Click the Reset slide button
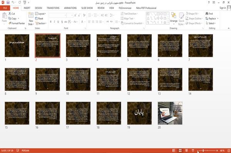Viewport: 231px width, 153px height. (39, 18)
